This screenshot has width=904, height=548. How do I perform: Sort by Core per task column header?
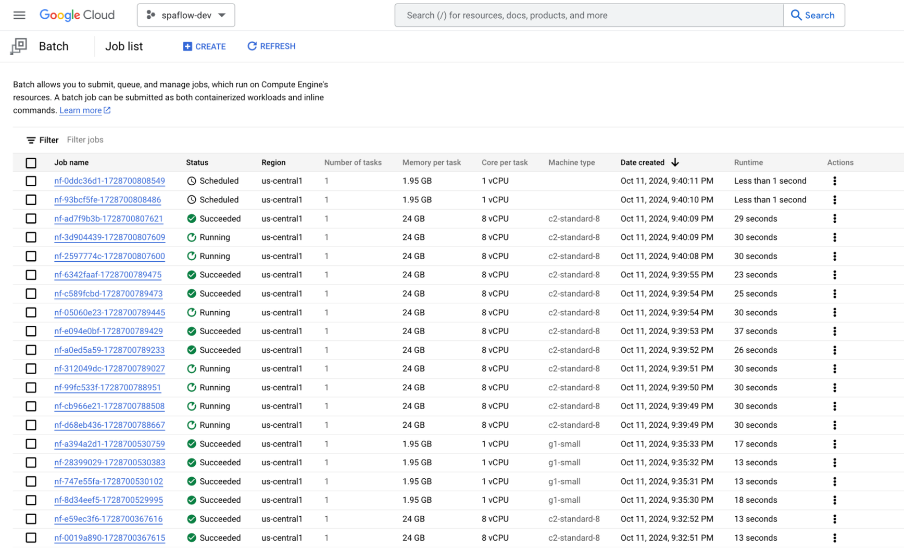click(505, 162)
